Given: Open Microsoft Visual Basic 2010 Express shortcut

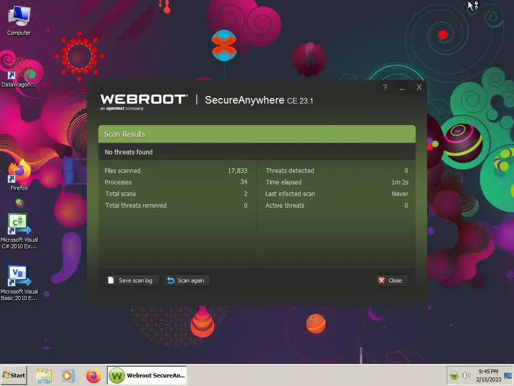Looking at the screenshot, I should click(x=19, y=283).
